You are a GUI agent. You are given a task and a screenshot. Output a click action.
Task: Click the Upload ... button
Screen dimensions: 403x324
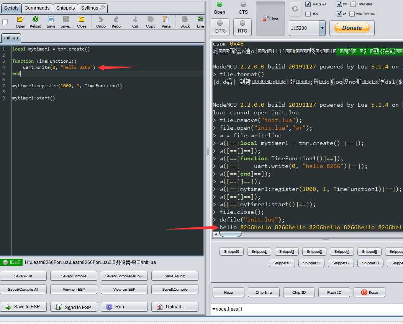(175, 307)
